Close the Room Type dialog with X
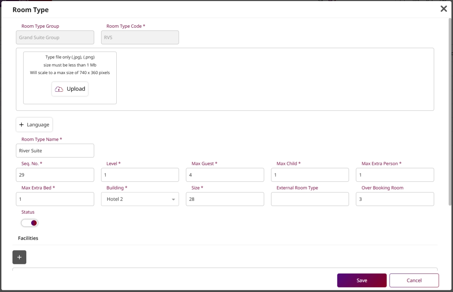 pyautogui.click(x=443, y=9)
